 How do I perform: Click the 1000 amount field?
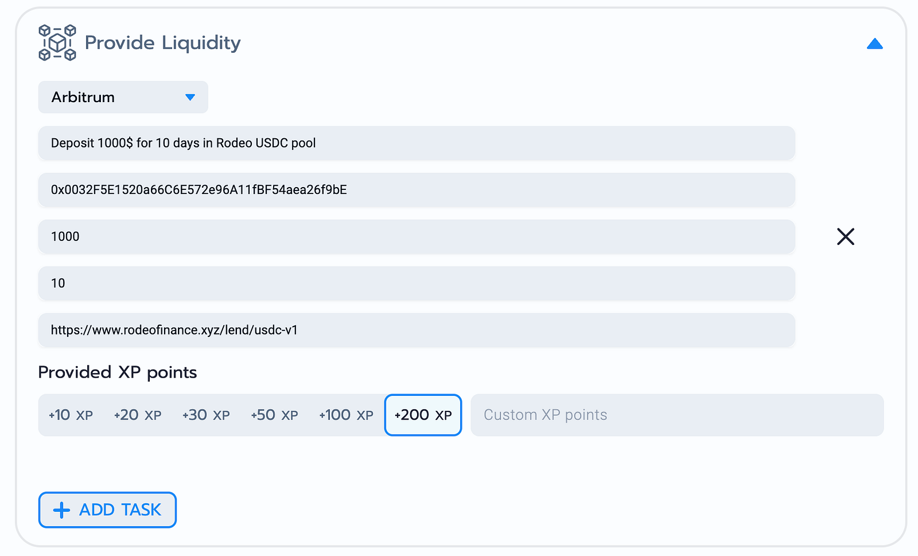point(417,236)
